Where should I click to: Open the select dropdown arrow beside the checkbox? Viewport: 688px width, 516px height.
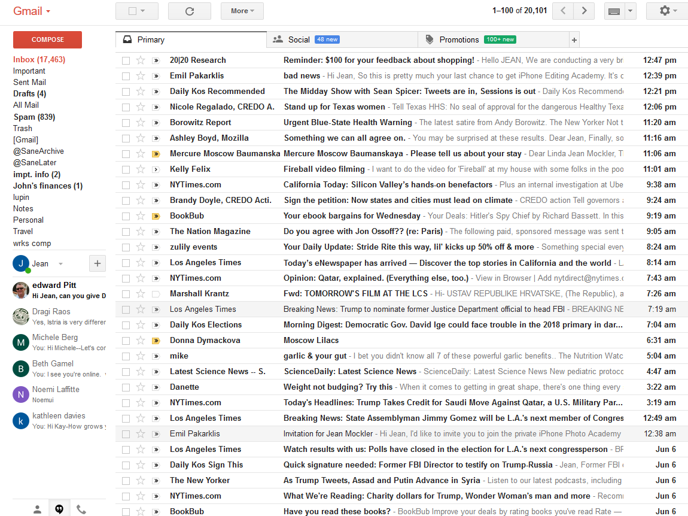pyautogui.click(x=142, y=11)
